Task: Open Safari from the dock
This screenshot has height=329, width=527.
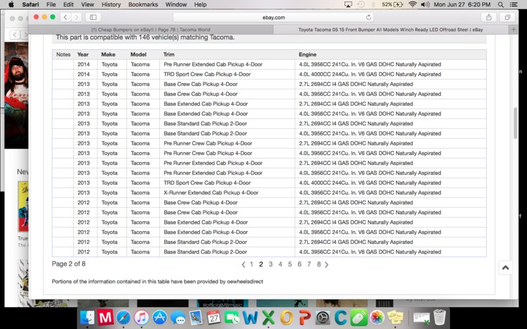Action: (x=123, y=317)
